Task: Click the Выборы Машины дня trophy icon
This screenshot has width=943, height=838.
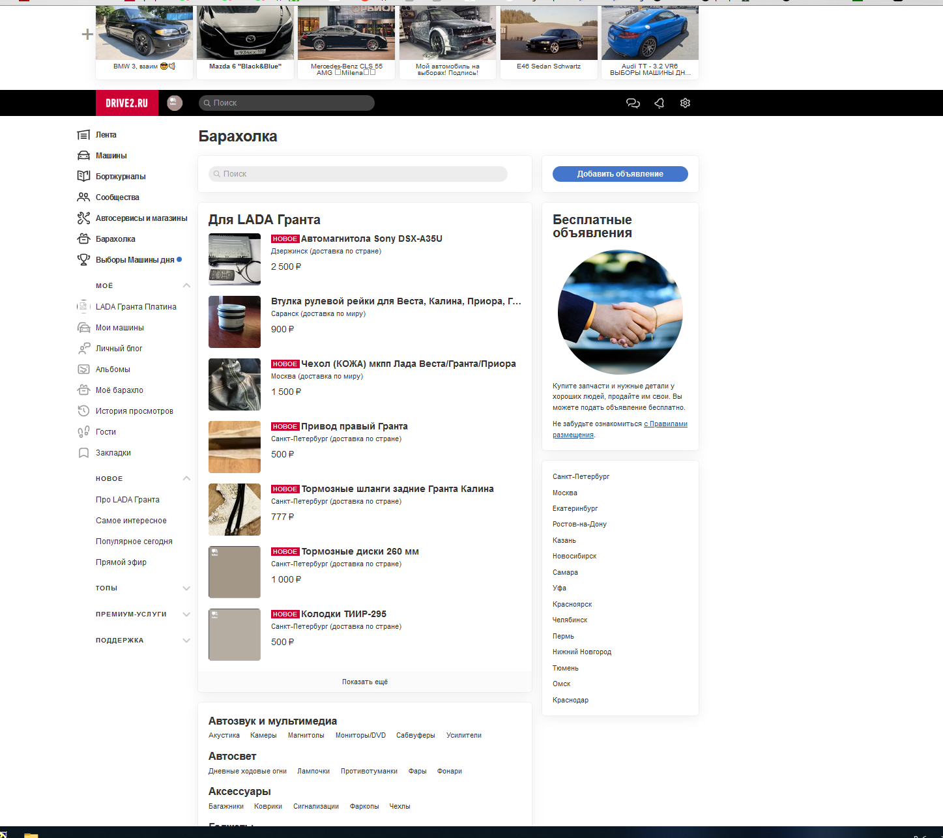Action: coord(83,260)
